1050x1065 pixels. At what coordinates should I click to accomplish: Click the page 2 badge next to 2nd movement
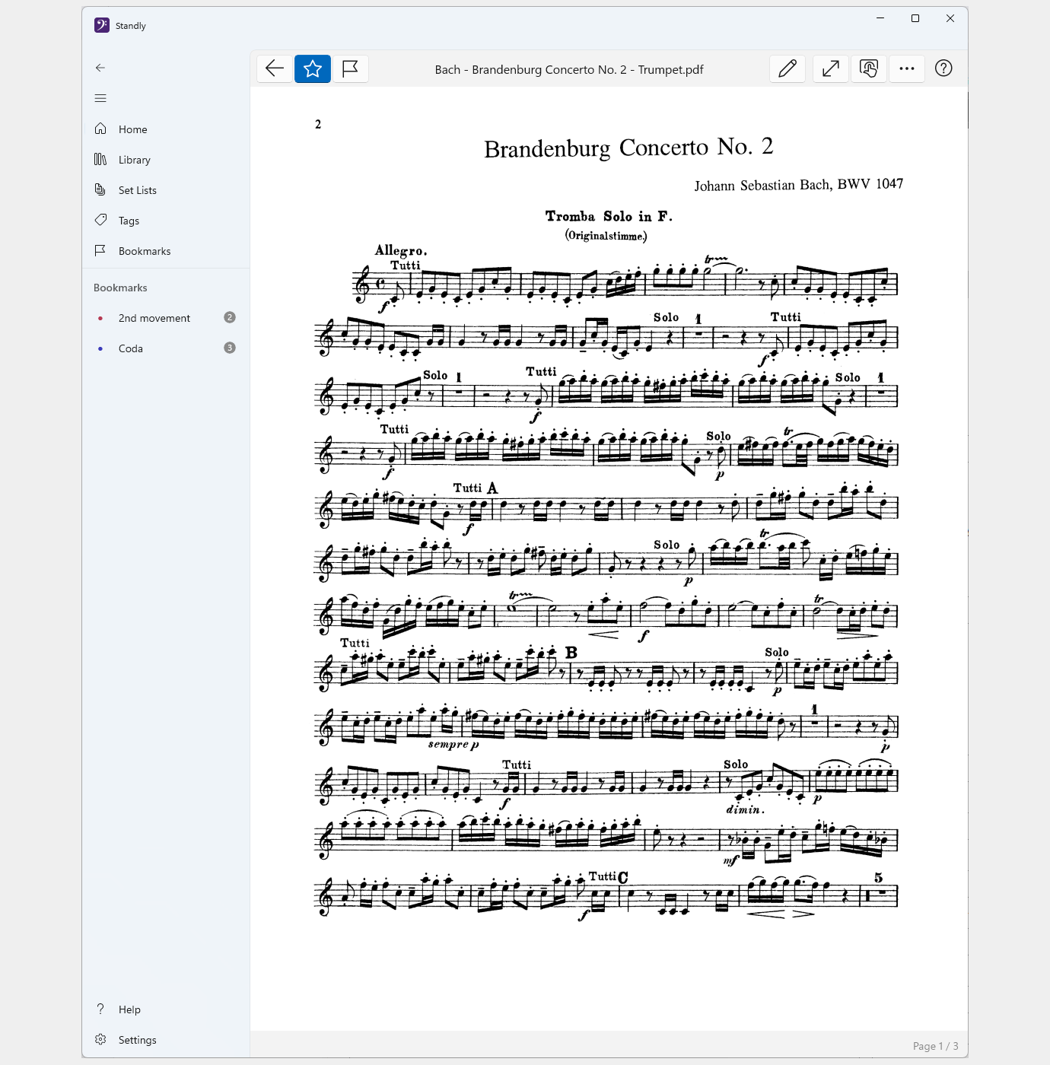[230, 317]
